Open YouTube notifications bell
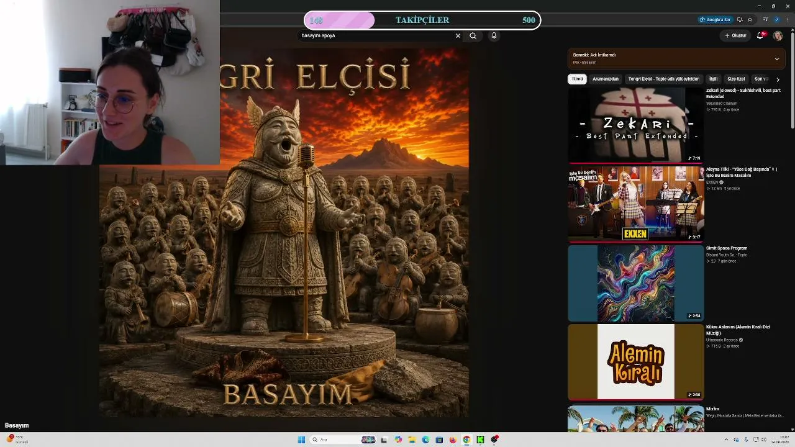 pos(760,35)
